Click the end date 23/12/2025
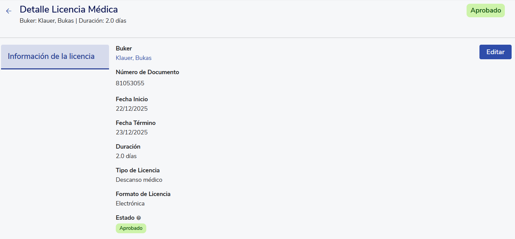 (132, 132)
